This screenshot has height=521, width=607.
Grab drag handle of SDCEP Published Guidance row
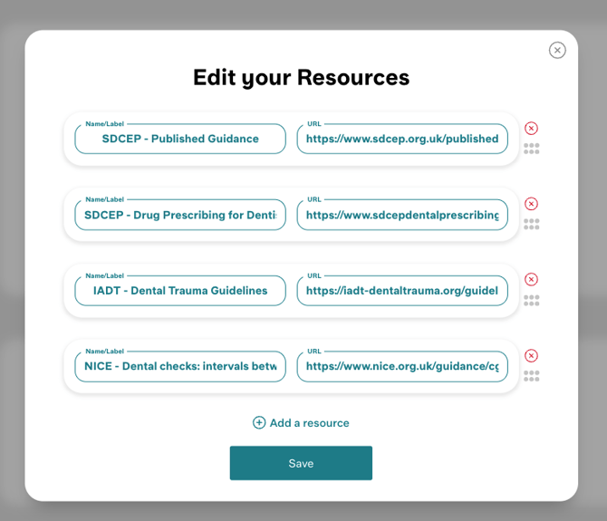pyautogui.click(x=532, y=149)
